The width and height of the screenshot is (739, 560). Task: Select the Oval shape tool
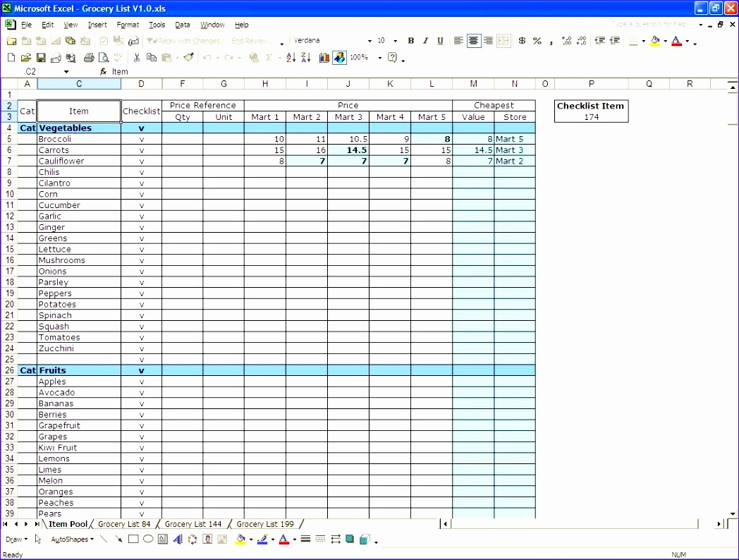coord(148,540)
